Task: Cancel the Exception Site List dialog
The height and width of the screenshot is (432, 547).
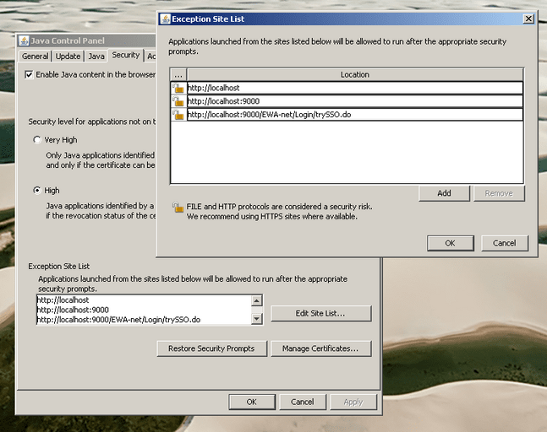Action: click(x=505, y=243)
